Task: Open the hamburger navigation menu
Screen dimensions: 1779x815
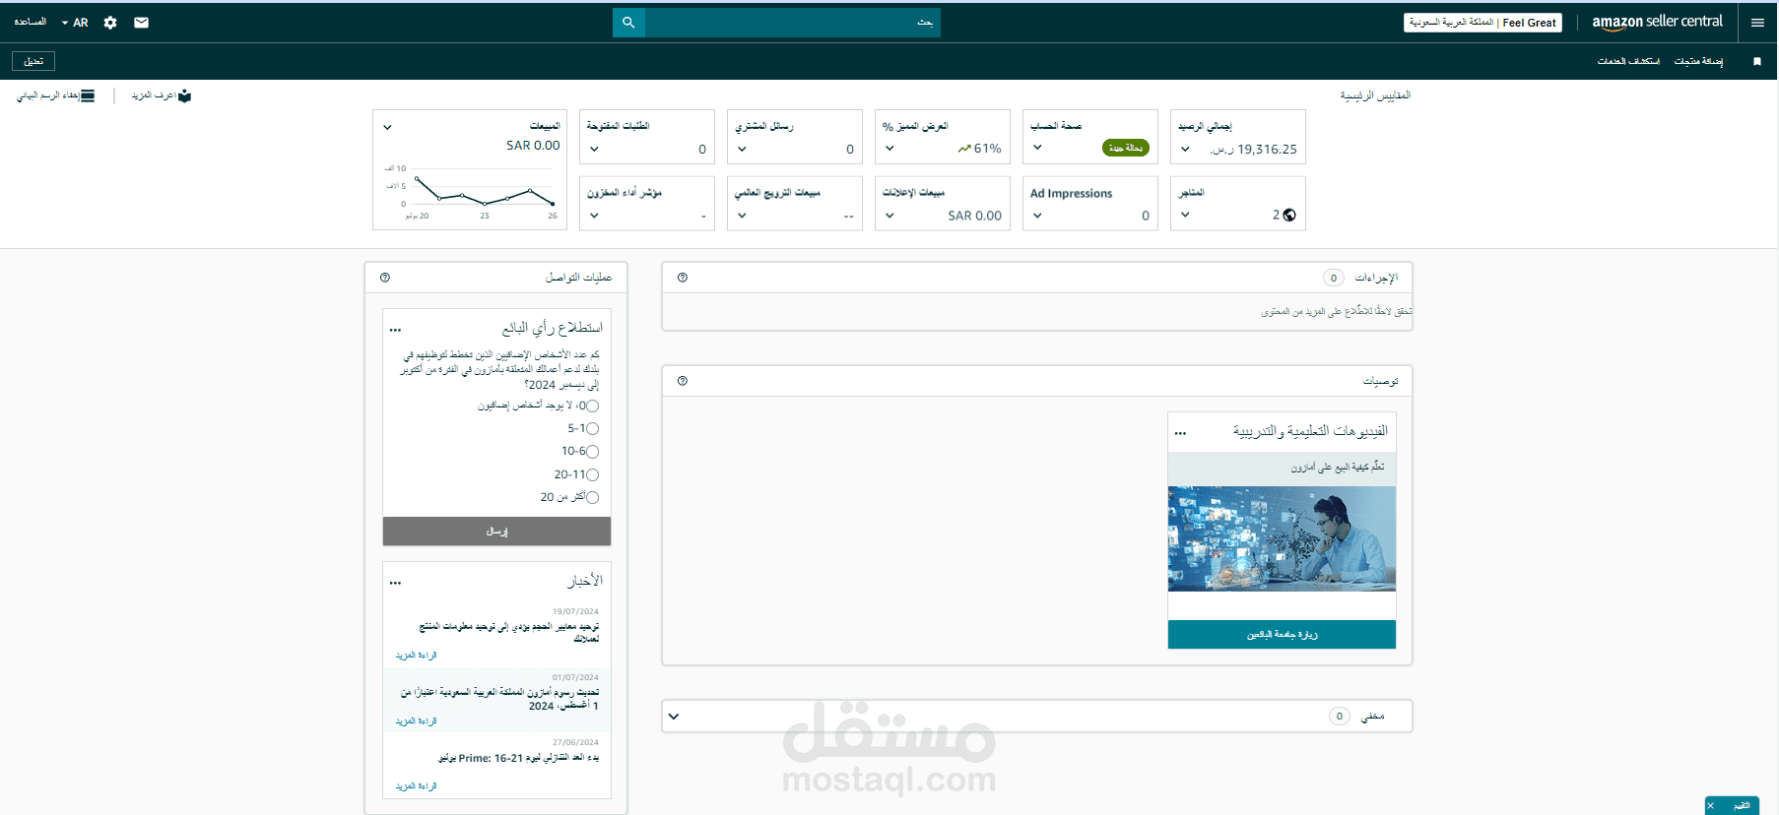Action: click(x=1757, y=23)
